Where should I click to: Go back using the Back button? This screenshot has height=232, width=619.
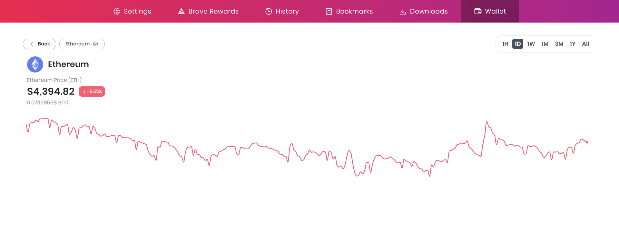[40, 44]
